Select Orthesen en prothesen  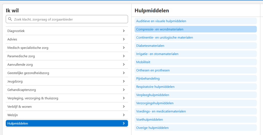pos(153,70)
